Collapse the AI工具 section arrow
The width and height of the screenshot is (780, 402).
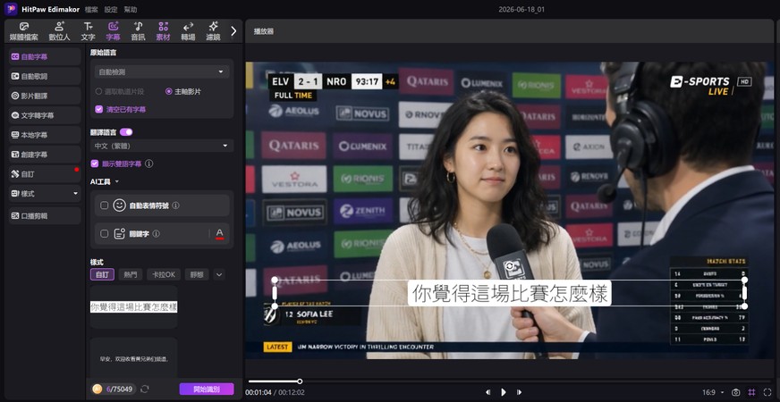[117, 182]
